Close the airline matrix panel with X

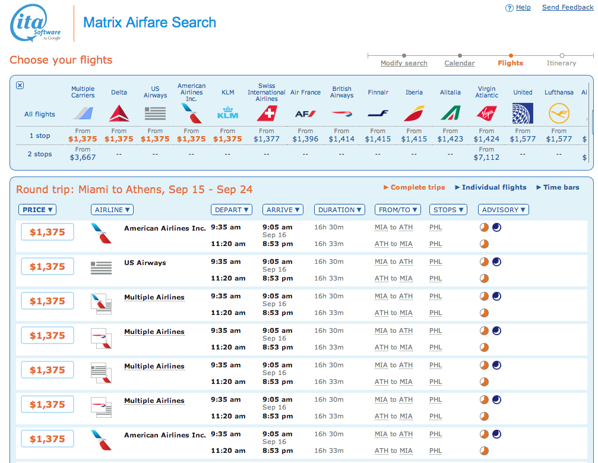tap(20, 85)
